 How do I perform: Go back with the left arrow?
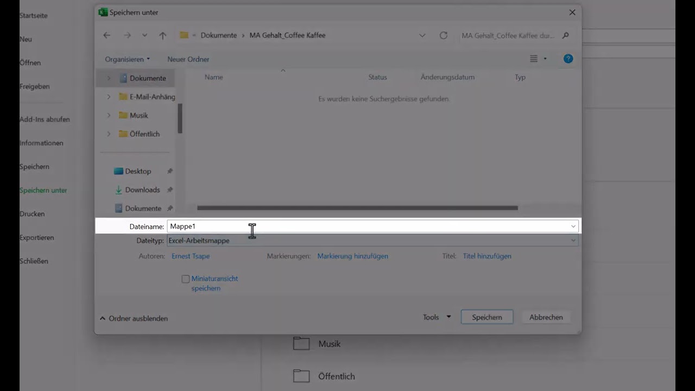107,35
